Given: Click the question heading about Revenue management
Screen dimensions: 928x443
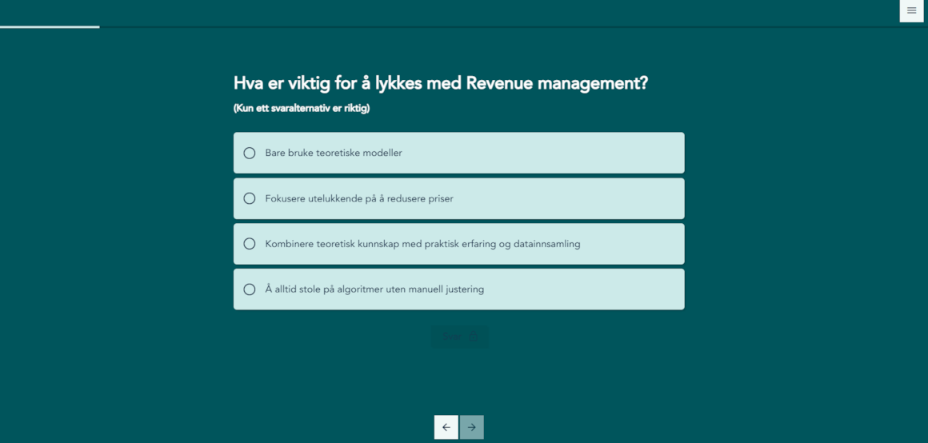Looking at the screenshot, I should 440,83.
